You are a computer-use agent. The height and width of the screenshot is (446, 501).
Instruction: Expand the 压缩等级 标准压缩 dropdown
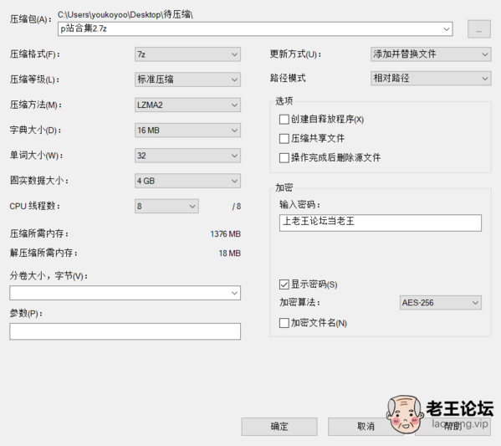tap(187, 79)
